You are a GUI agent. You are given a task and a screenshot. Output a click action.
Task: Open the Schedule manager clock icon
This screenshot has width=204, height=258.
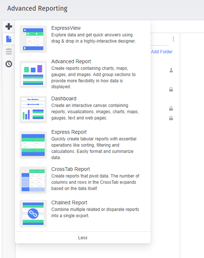[9, 64]
